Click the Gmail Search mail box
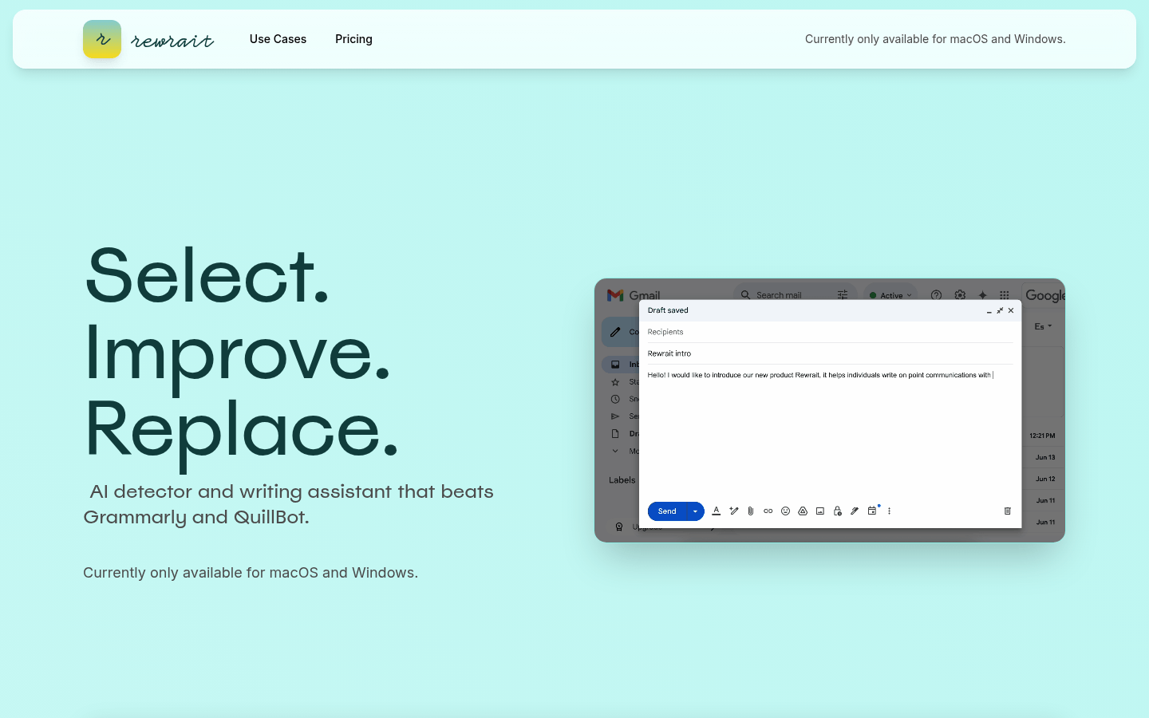This screenshot has height=718, width=1149. (x=786, y=295)
